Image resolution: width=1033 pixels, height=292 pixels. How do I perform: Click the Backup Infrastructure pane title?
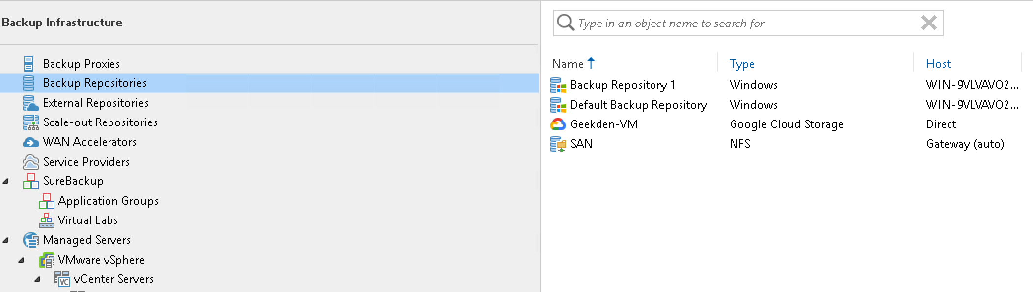click(62, 23)
